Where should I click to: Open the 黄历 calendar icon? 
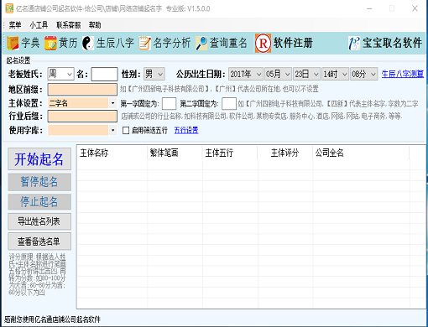(x=50, y=43)
